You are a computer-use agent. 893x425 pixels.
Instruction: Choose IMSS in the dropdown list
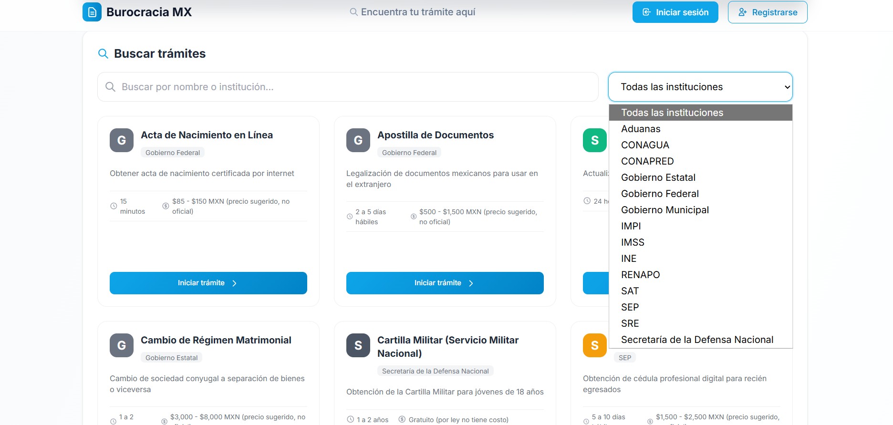click(701, 242)
